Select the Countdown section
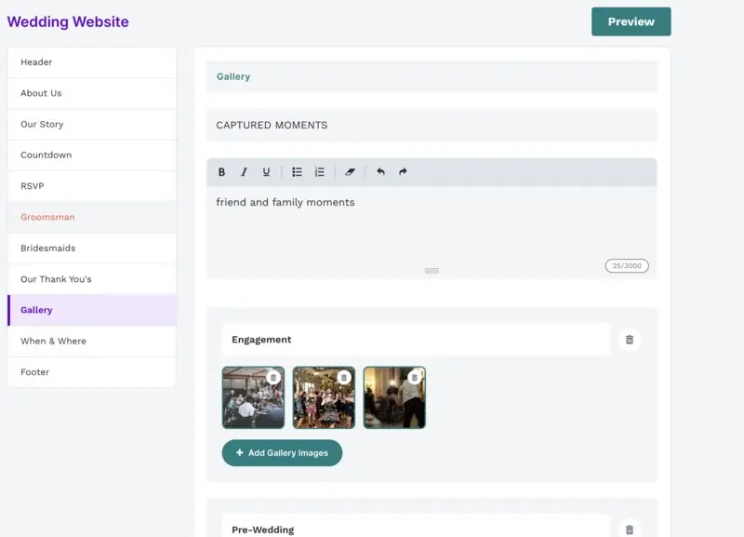 click(92, 154)
